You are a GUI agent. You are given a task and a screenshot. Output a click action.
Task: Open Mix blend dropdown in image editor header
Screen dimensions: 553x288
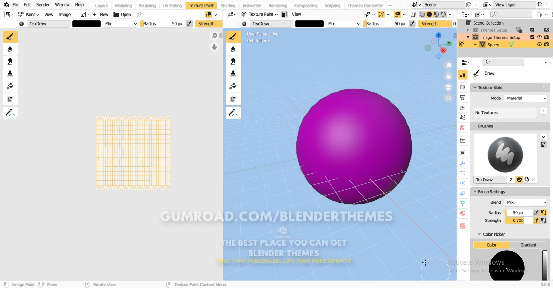tap(121, 23)
